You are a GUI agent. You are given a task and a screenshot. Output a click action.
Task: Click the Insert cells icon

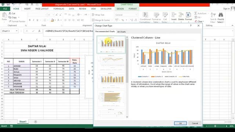coord(174,15)
